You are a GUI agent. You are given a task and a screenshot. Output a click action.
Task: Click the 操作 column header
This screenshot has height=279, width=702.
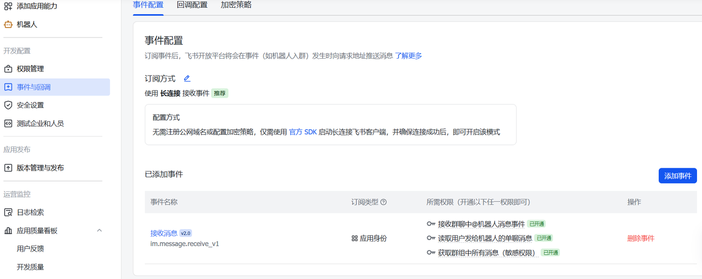point(634,202)
